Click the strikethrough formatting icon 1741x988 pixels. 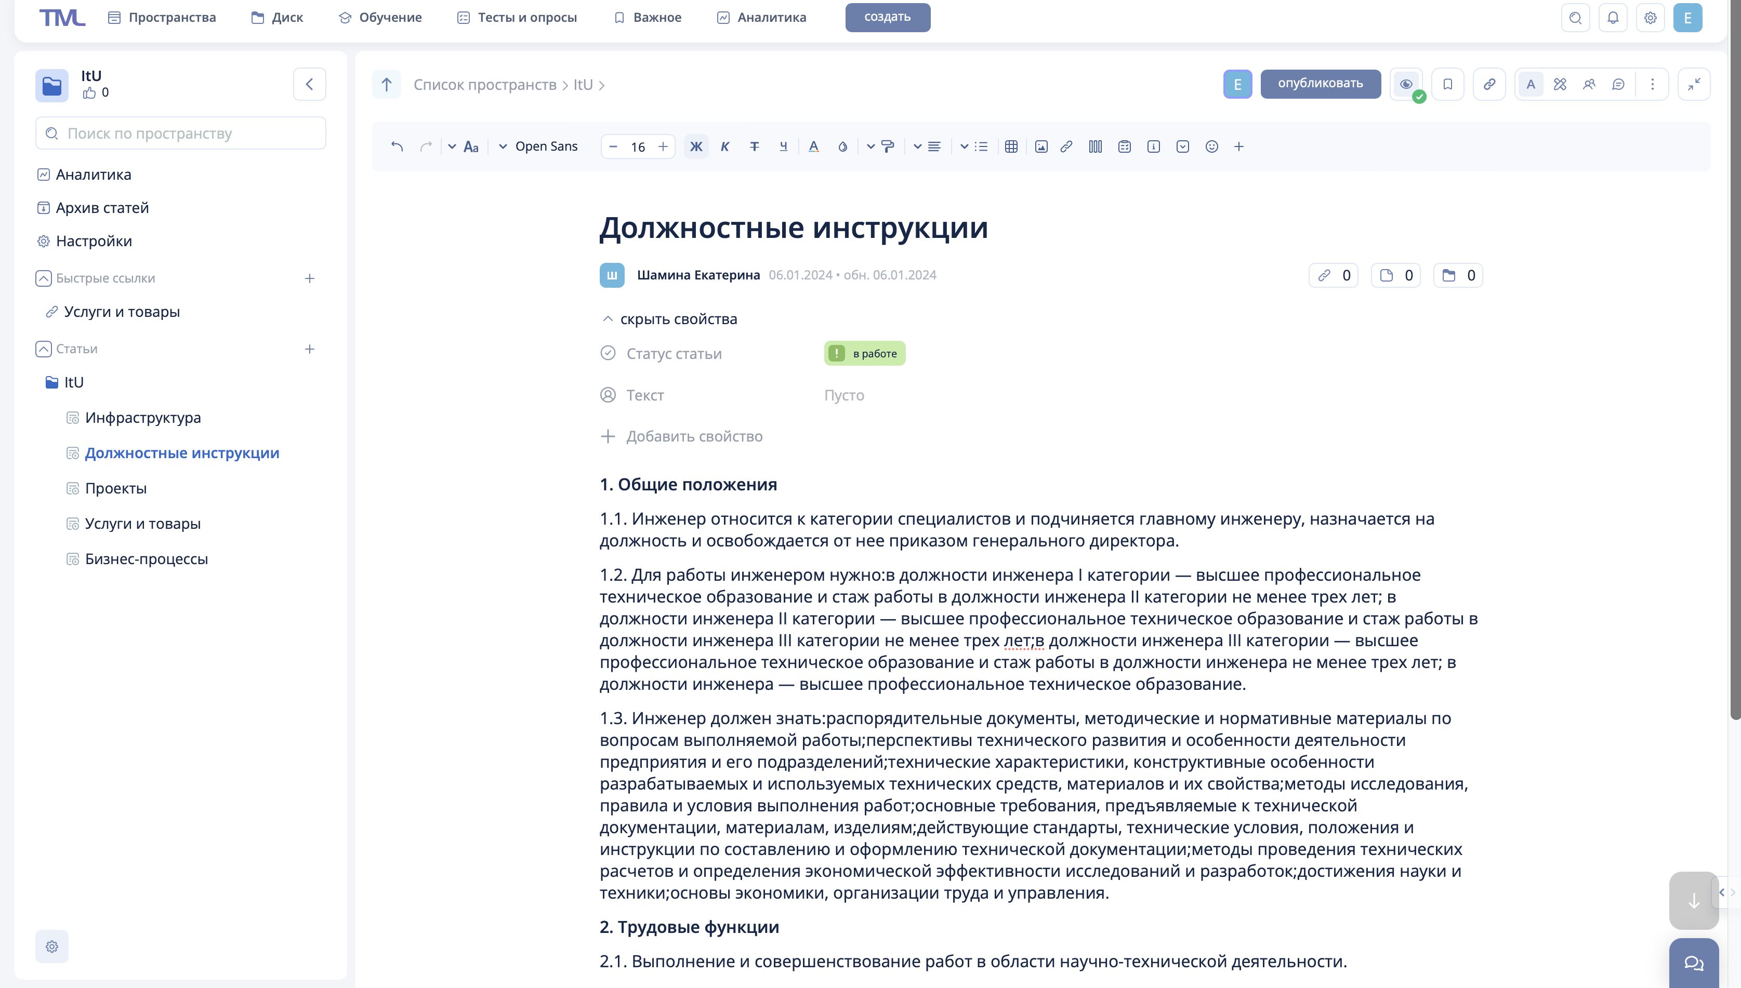[x=755, y=146]
